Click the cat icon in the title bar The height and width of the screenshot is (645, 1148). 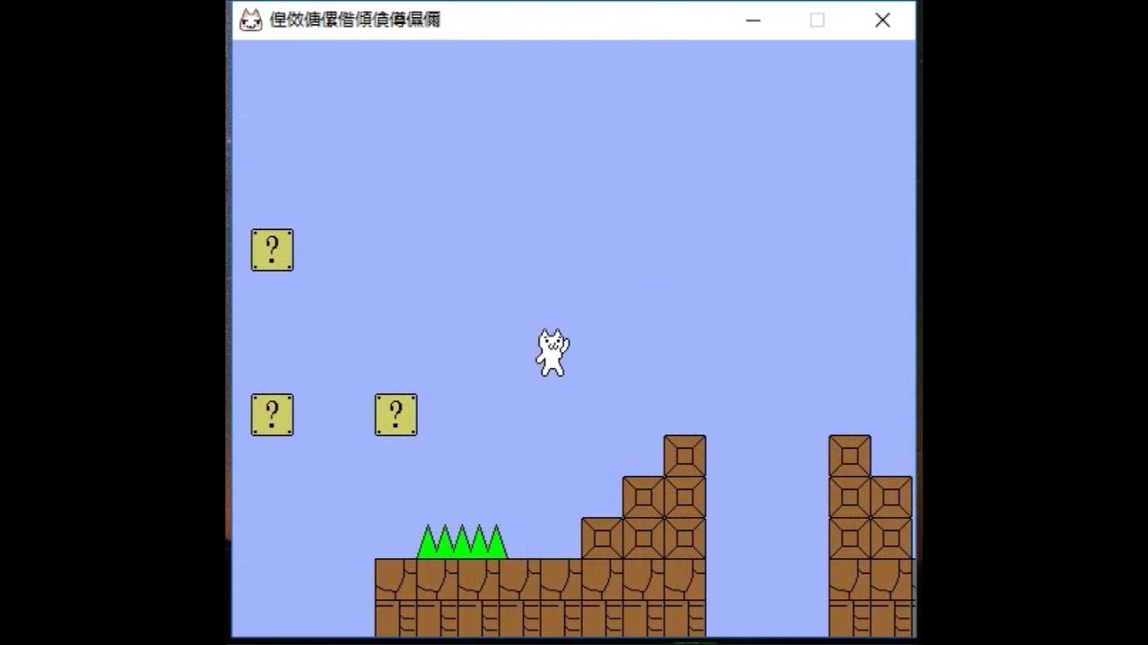click(251, 20)
